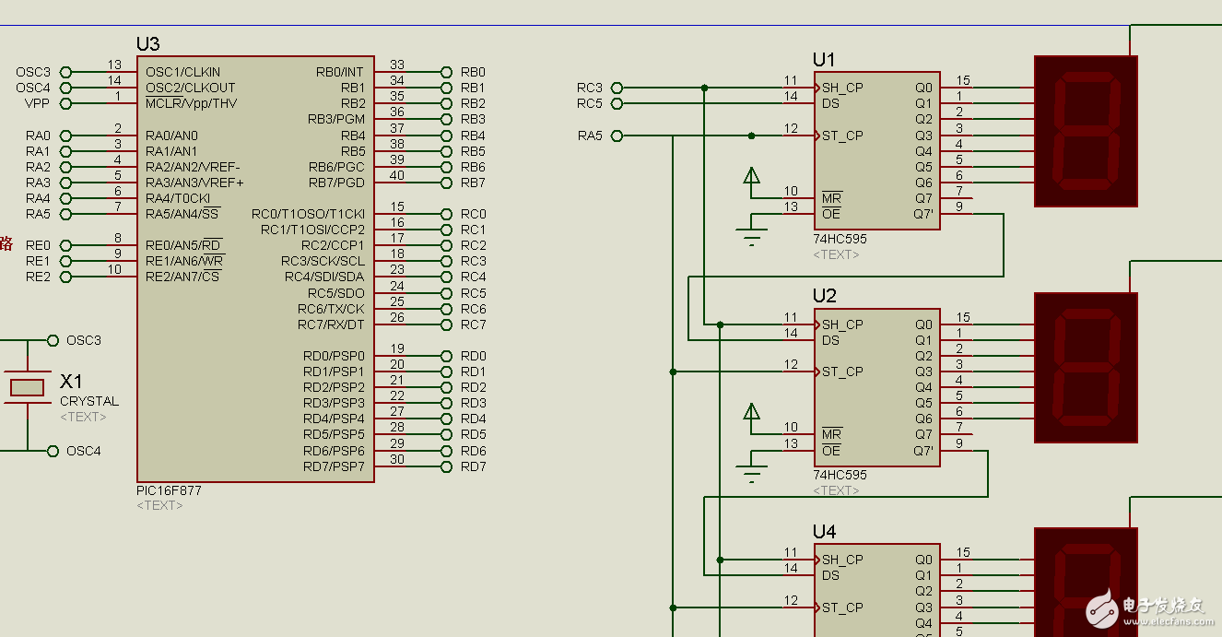Click the RC3 terminal left of U1
The width and height of the screenshot is (1222, 637).
click(617, 88)
